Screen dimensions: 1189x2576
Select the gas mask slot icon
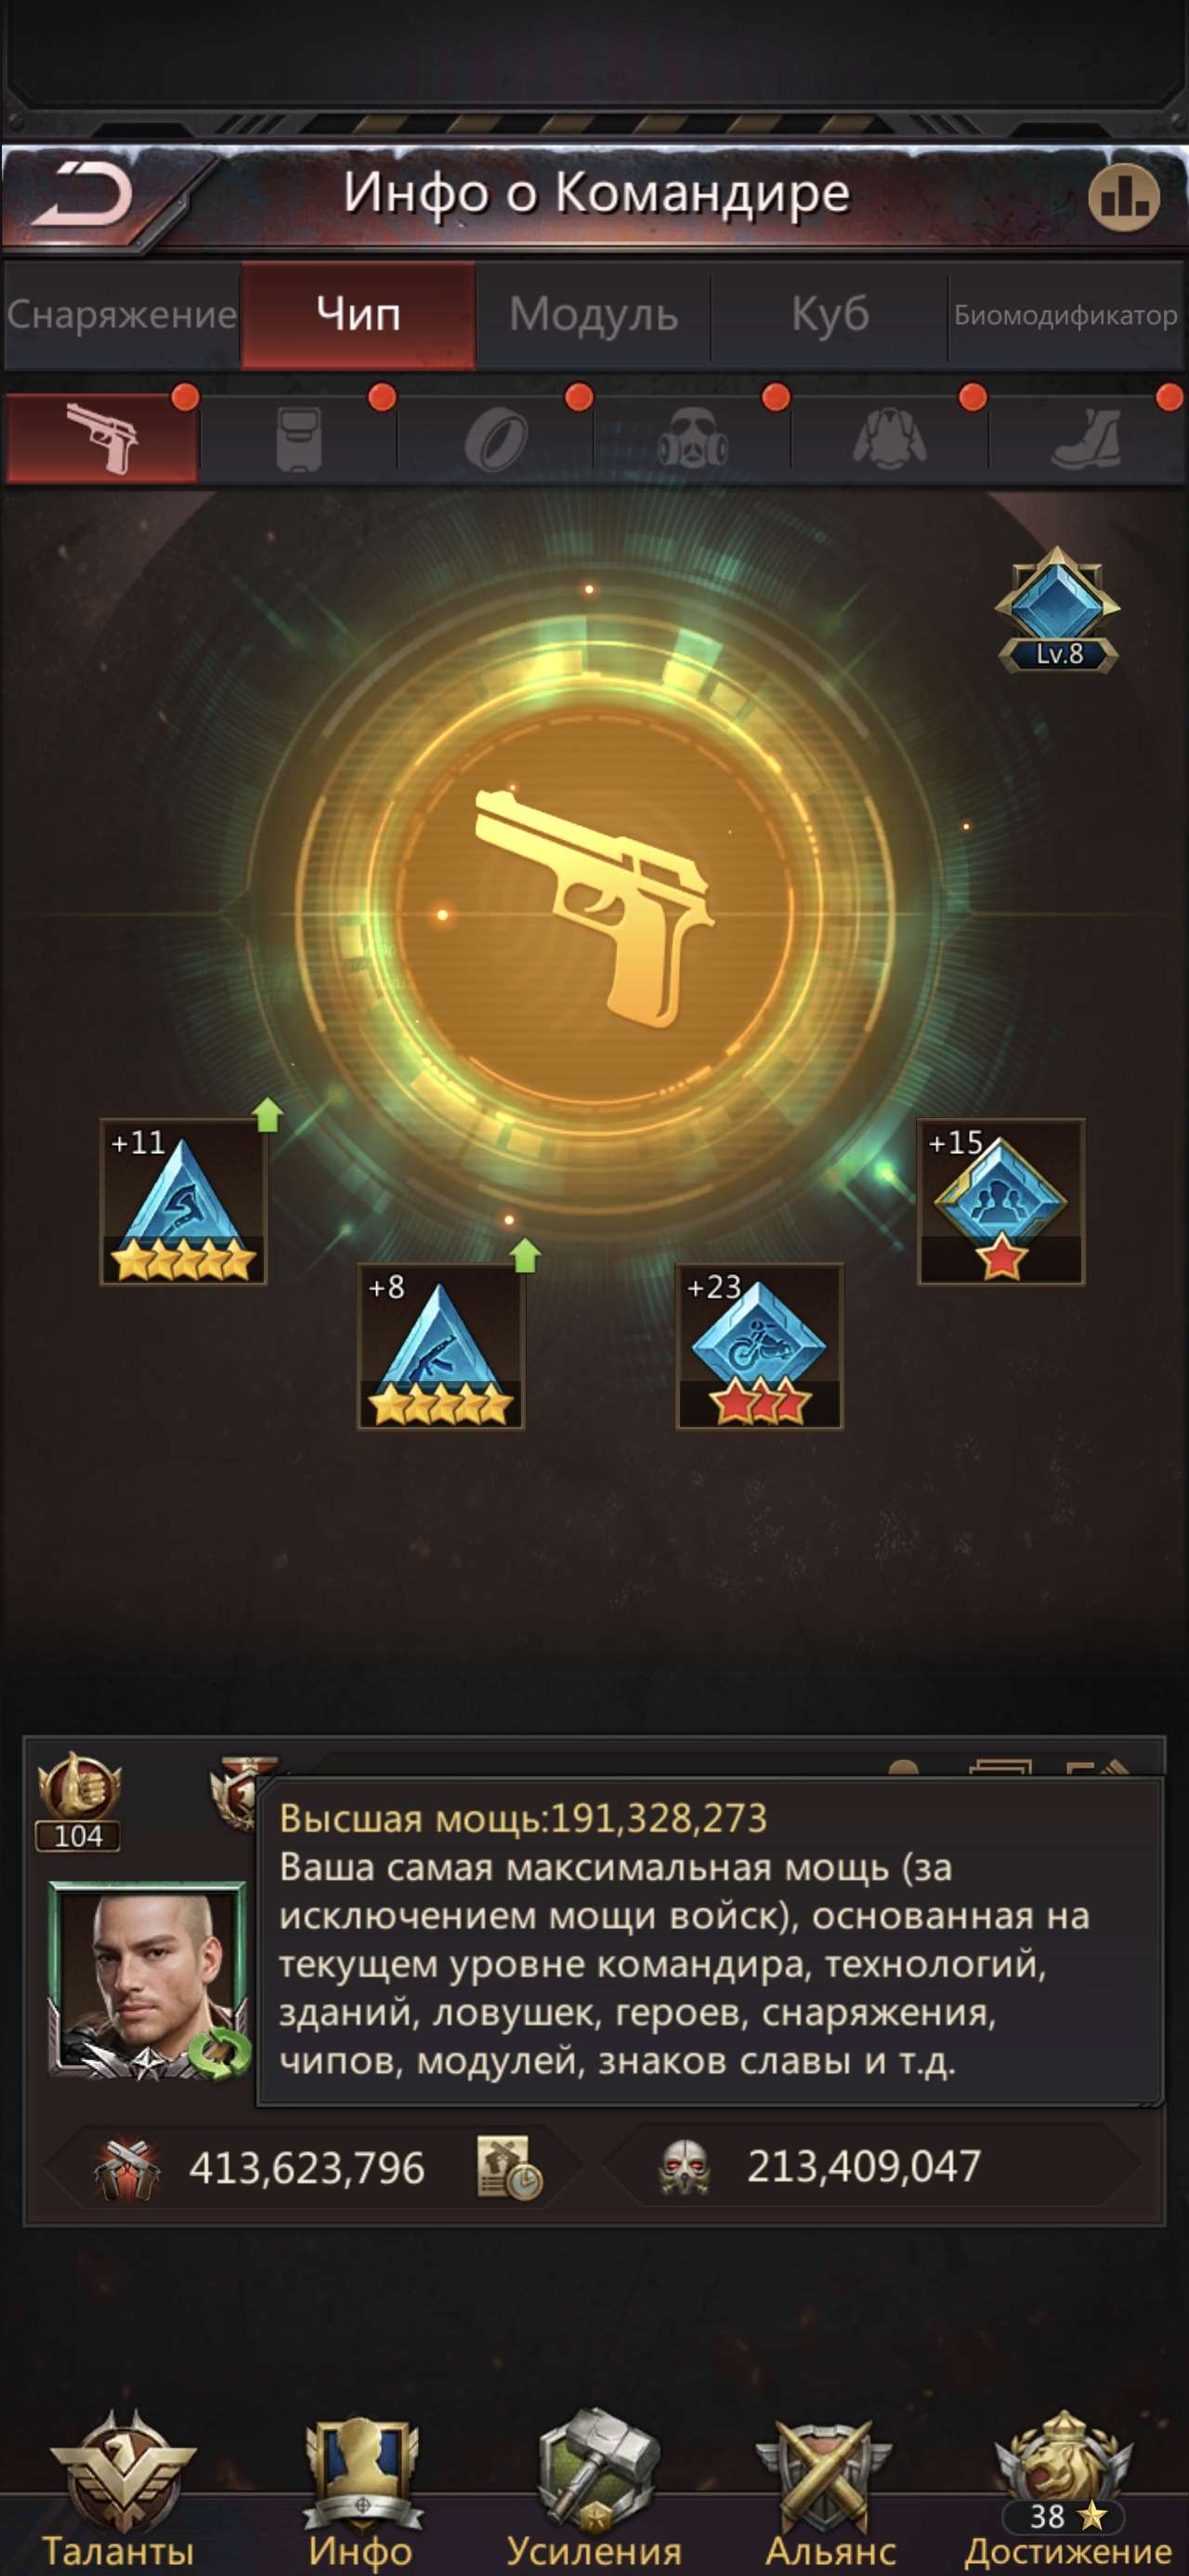(x=692, y=438)
